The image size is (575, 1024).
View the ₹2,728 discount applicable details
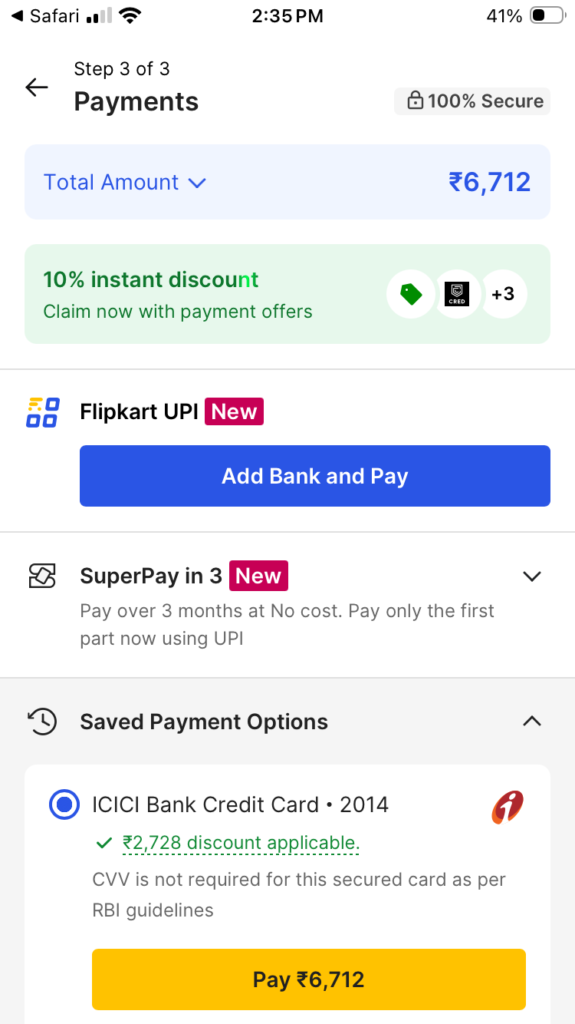[240, 843]
